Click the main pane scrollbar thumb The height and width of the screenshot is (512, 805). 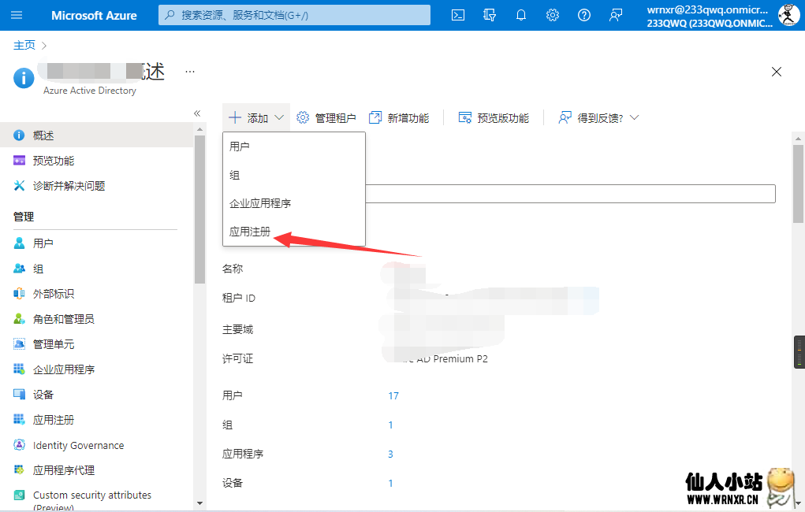798,184
